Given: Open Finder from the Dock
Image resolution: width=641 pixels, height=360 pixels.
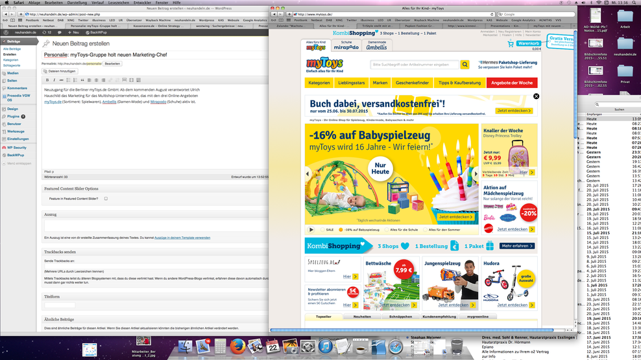Looking at the screenshot, I should (x=185, y=346).
